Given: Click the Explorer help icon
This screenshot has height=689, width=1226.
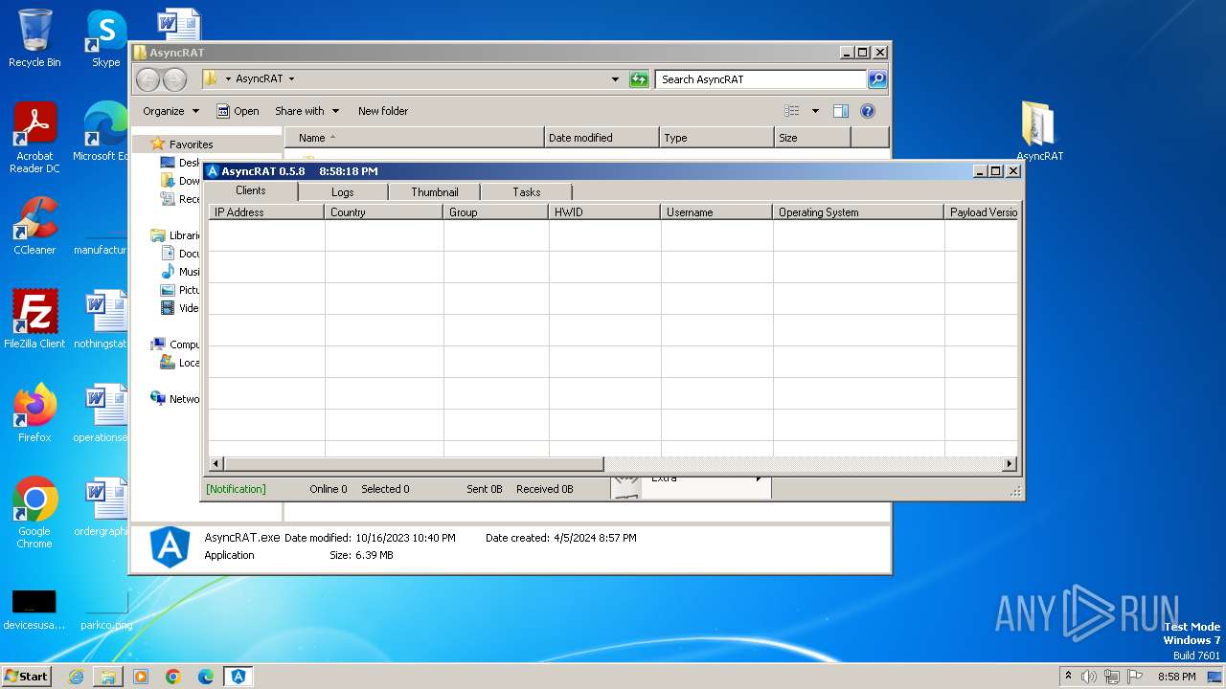Looking at the screenshot, I should coord(868,111).
